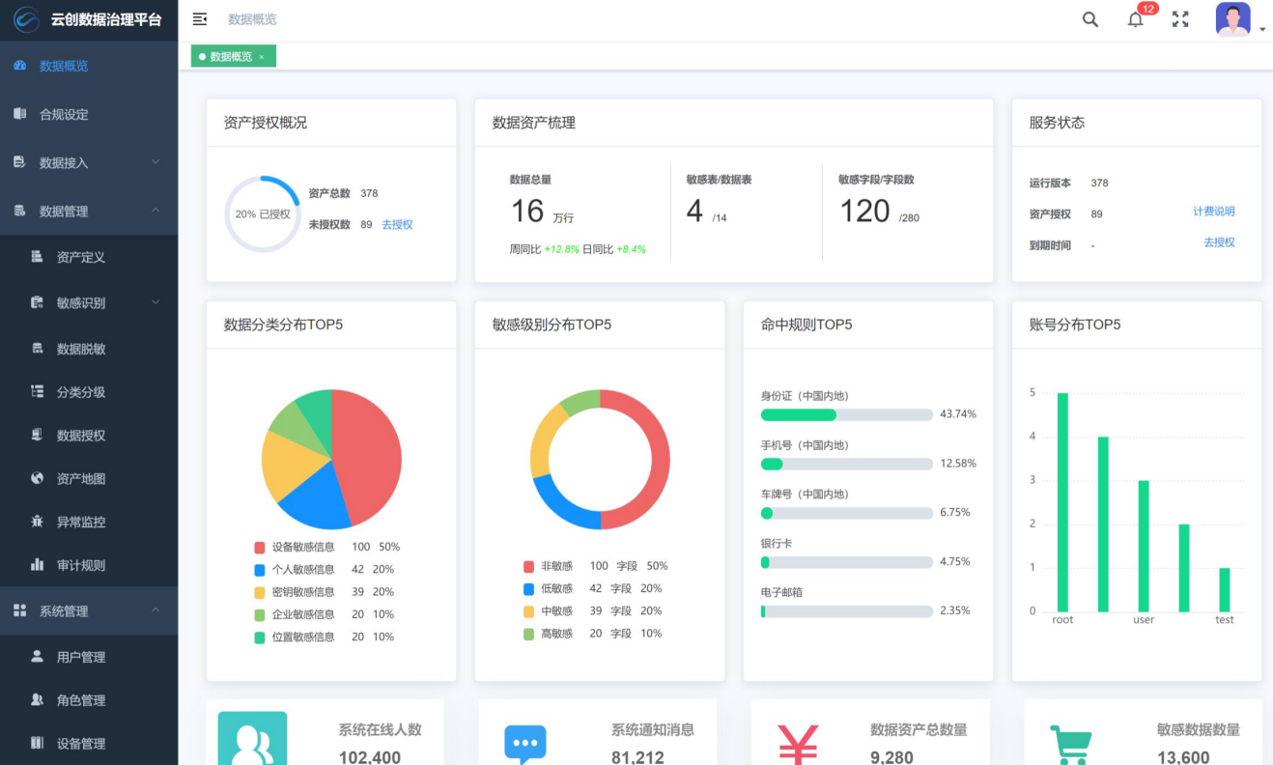The height and width of the screenshot is (765, 1273).
Task: Toggle 个人敏感信息 legend entry
Action: (324, 569)
